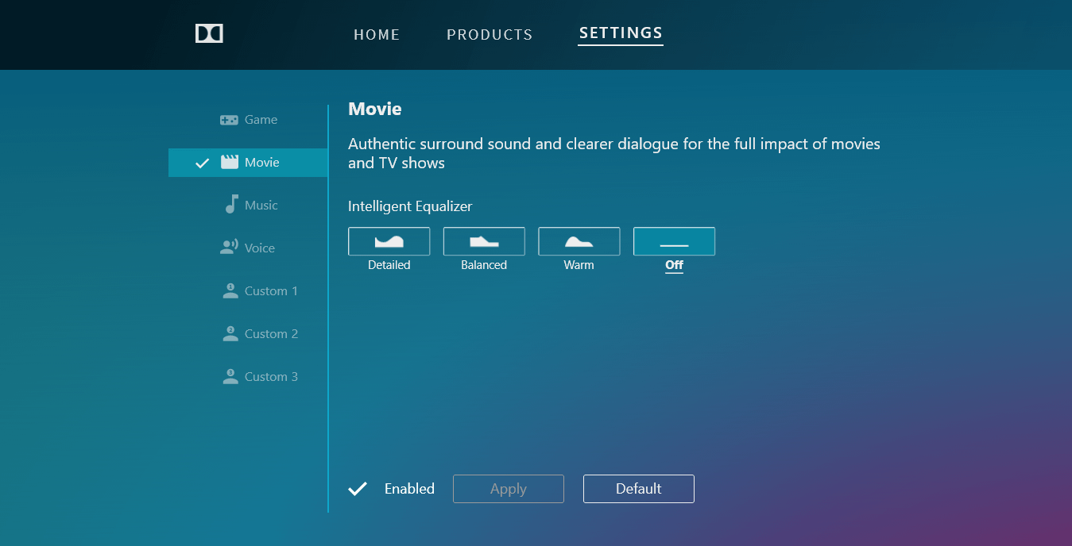Image resolution: width=1072 pixels, height=546 pixels.
Task: Click the Custom 3 user icon
Action: pyautogui.click(x=230, y=376)
